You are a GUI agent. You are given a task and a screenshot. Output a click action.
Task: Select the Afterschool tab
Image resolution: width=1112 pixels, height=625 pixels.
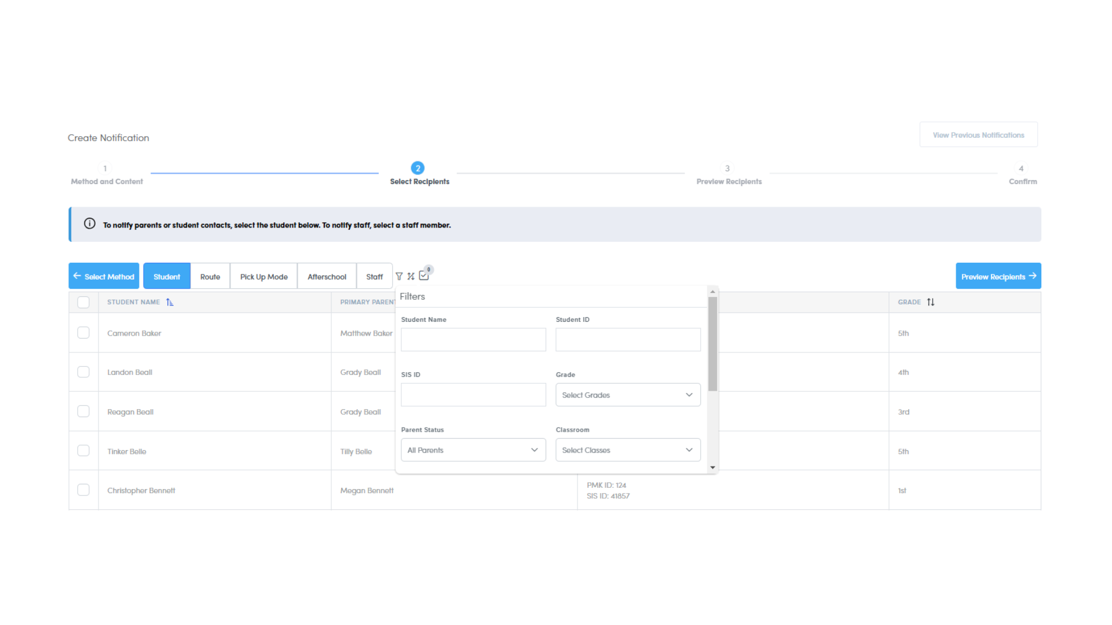click(327, 276)
